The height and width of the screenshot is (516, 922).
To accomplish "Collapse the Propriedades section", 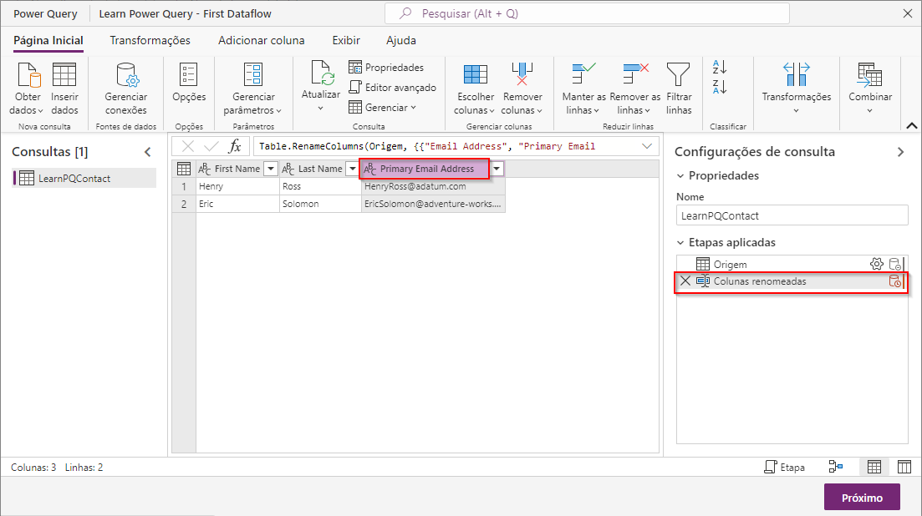I will pyautogui.click(x=680, y=175).
